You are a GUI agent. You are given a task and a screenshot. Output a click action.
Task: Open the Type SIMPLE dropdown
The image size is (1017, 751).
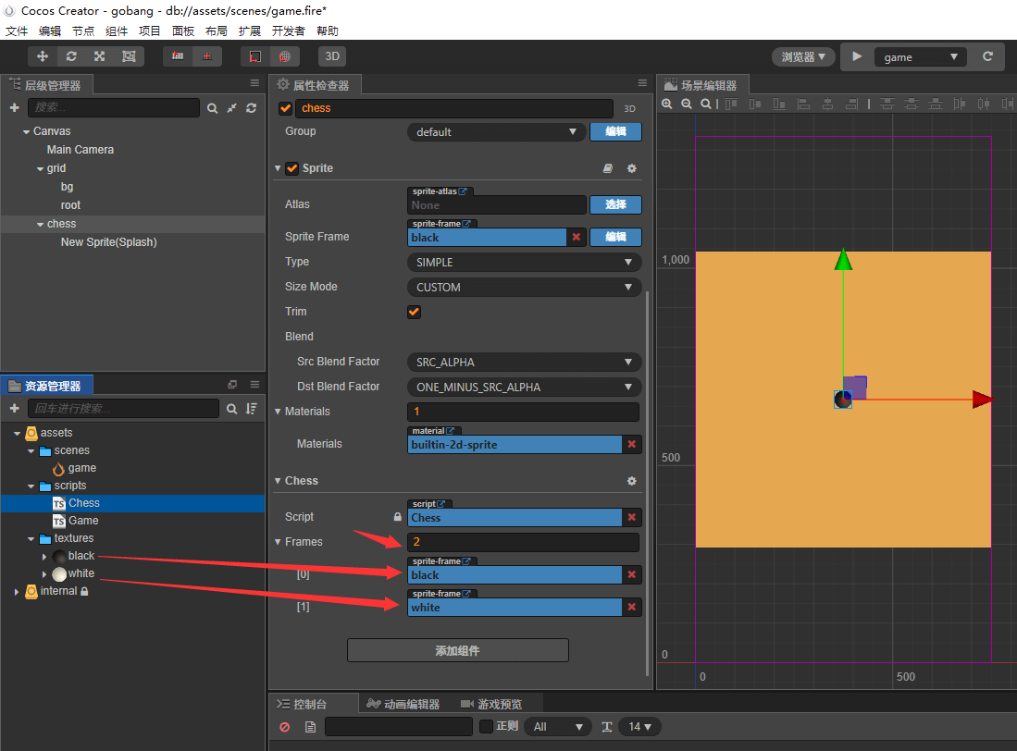pos(525,263)
